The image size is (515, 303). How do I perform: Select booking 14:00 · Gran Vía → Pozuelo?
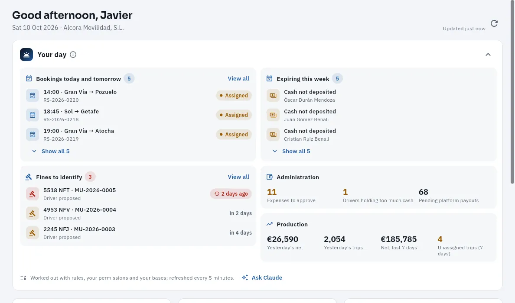point(138,95)
